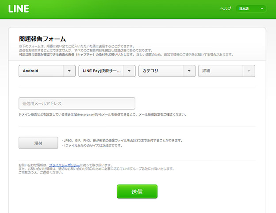Open the ヘルプ help link
Screen dimensions: 276x213
[226, 8]
